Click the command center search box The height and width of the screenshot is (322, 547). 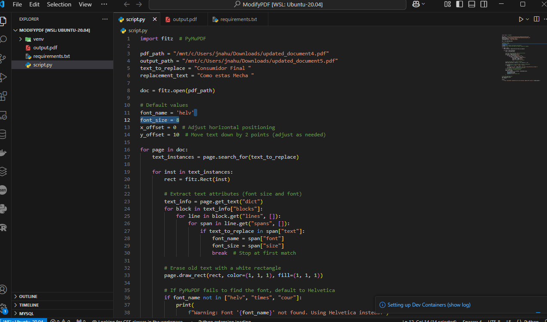[277, 4]
